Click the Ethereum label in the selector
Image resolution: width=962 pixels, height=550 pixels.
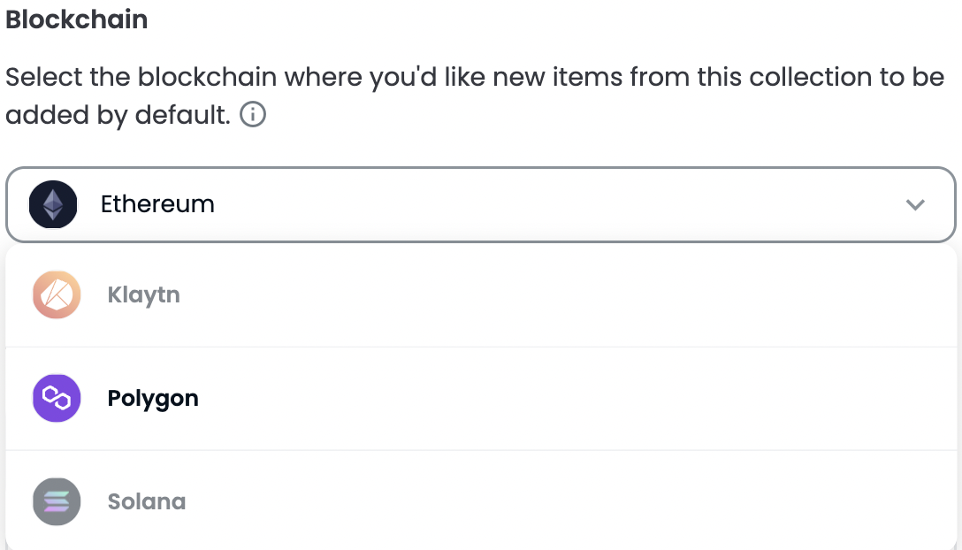click(157, 204)
